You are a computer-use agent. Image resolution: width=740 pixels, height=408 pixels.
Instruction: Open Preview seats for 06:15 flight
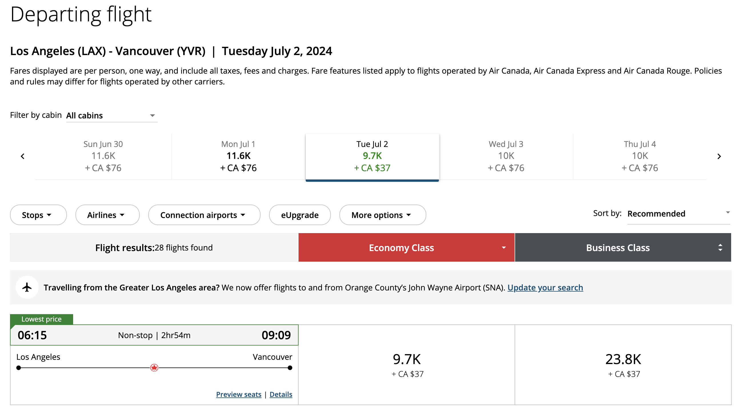(x=239, y=394)
